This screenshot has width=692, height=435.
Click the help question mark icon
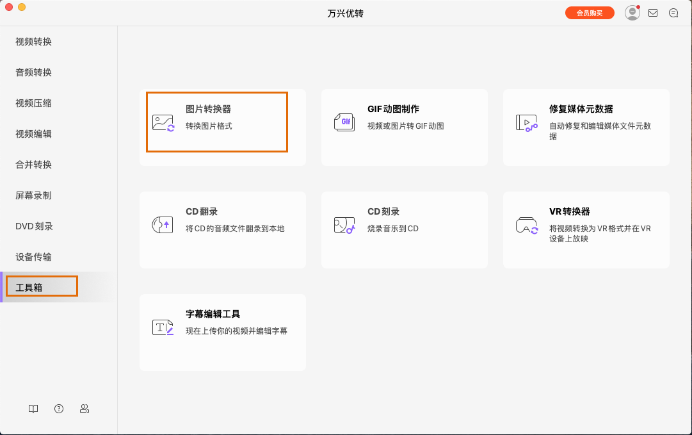pos(58,409)
